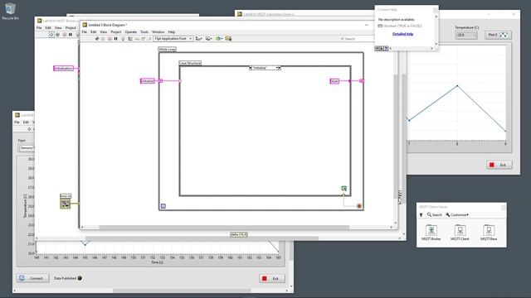Select the Wait enum constant inside loop
The width and height of the screenshot is (531, 298).
(334, 81)
